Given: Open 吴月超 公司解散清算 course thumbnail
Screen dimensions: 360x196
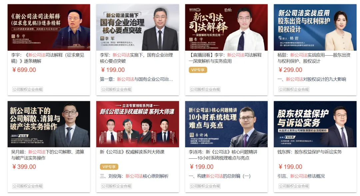Looking at the screenshot, I should (49, 124).
